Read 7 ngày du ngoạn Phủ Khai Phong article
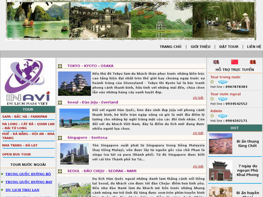Image resolution: width=263 pixels, height=197 pixels. click(247, 170)
